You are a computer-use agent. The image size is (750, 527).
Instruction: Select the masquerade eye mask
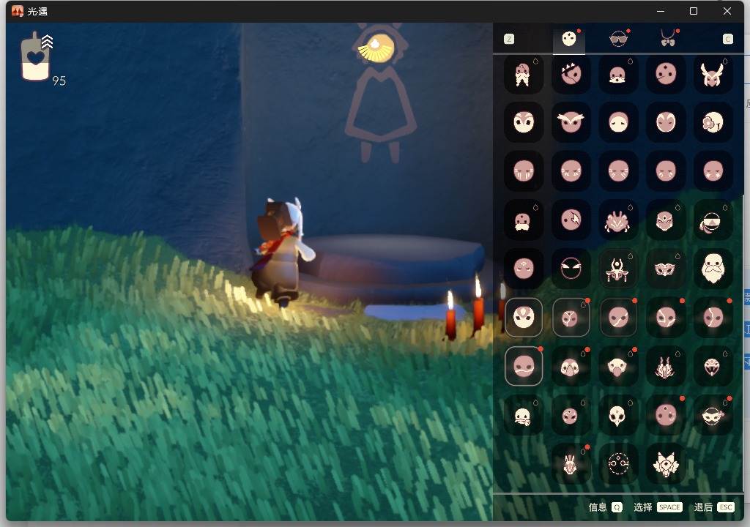coord(665,269)
